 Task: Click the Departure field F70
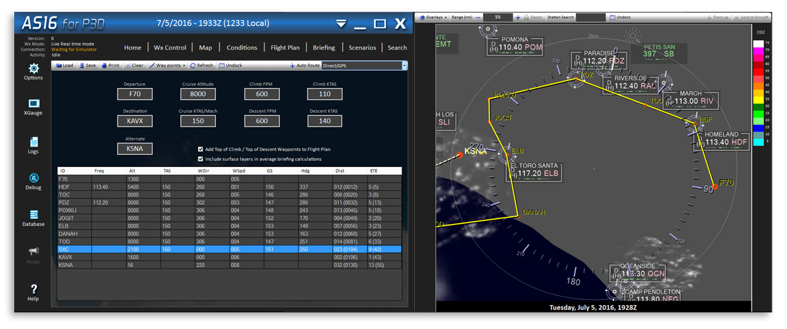(x=135, y=94)
